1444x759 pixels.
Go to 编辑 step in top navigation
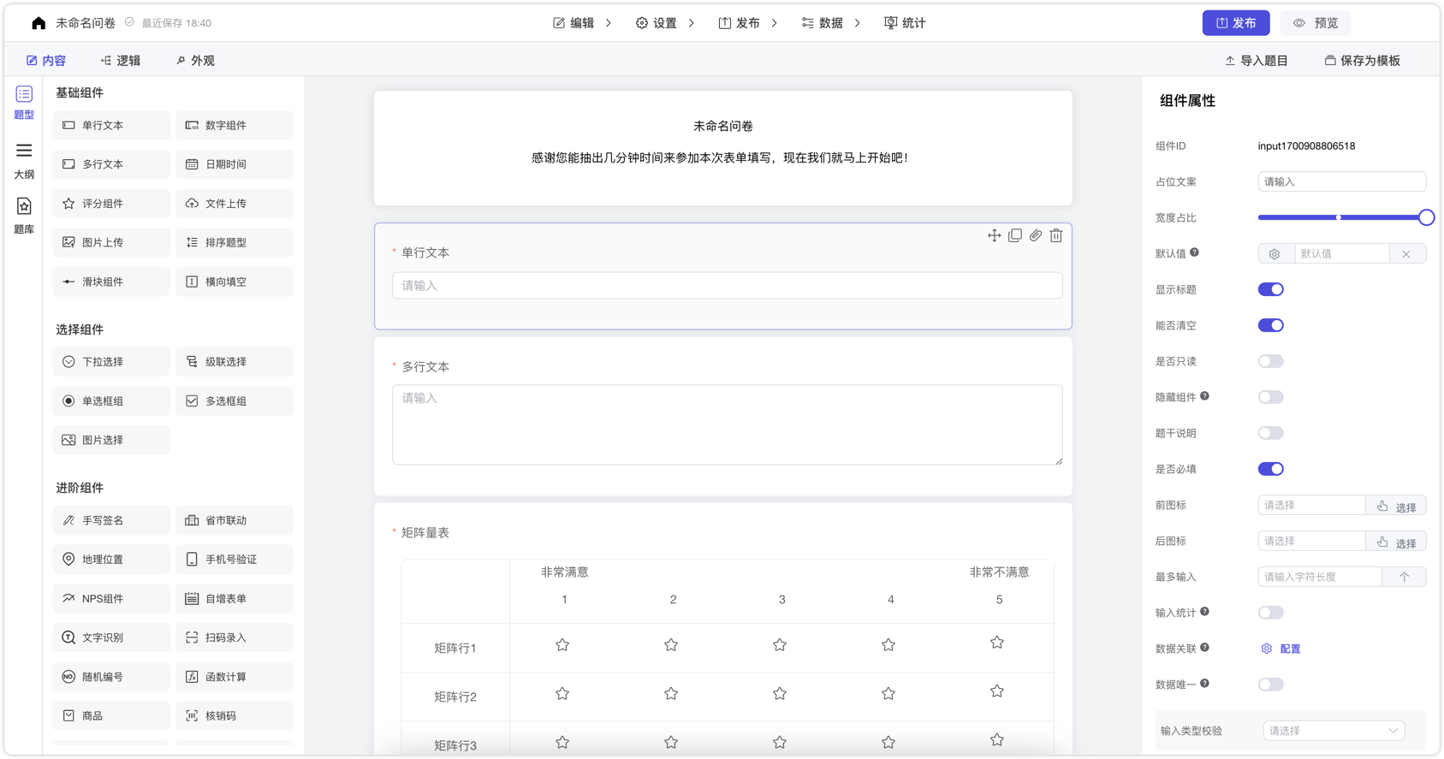tap(573, 23)
